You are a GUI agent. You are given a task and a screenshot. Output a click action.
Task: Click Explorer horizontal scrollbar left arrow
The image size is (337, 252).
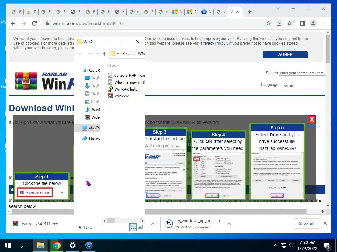(x=104, y=220)
